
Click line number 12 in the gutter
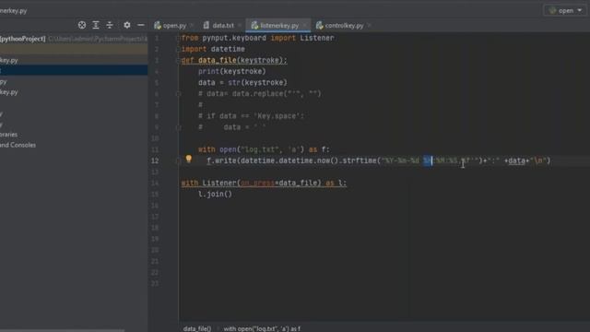[155, 160]
